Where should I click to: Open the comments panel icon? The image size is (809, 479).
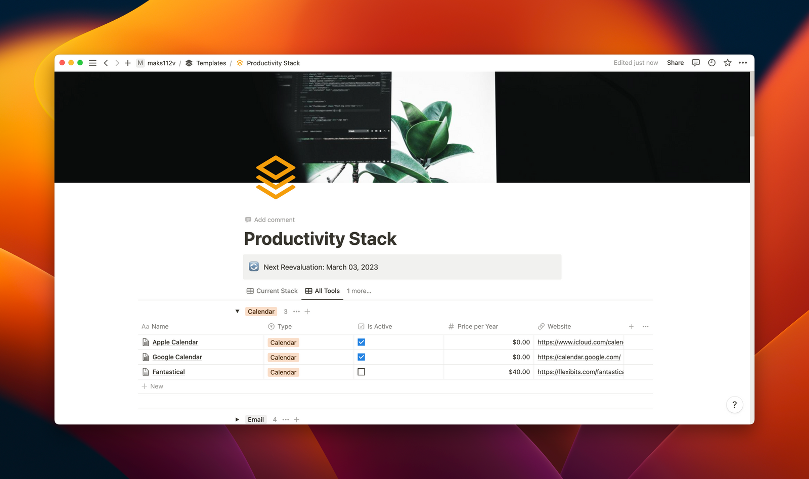[x=696, y=63]
